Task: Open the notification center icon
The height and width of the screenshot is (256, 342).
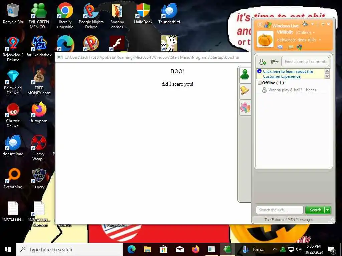Action: (331, 250)
